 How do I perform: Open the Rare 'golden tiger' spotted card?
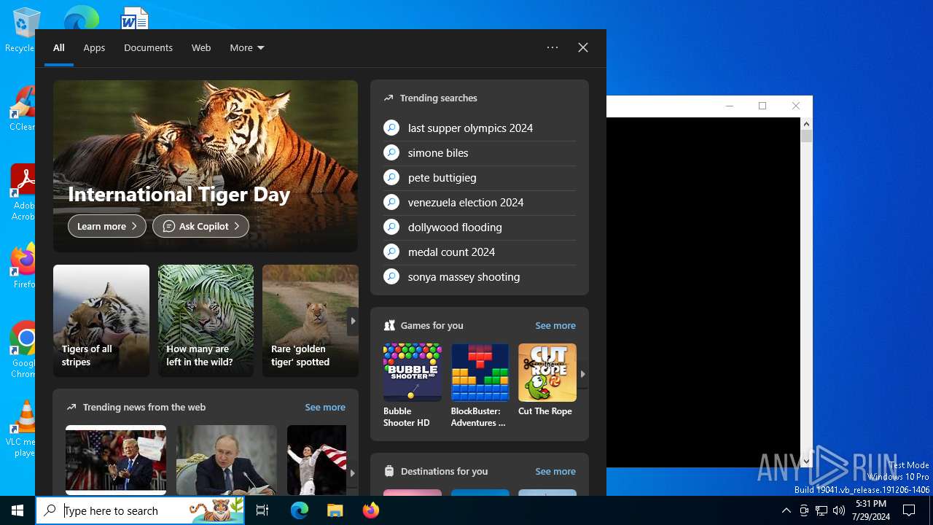tap(311, 321)
